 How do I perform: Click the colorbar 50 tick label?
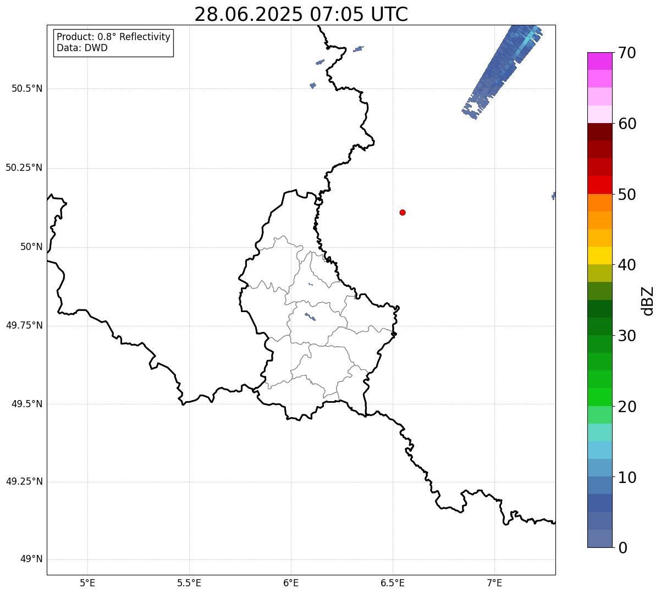tap(627, 195)
